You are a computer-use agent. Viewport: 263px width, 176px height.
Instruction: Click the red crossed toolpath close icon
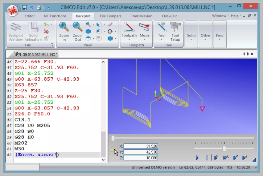[46, 31]
